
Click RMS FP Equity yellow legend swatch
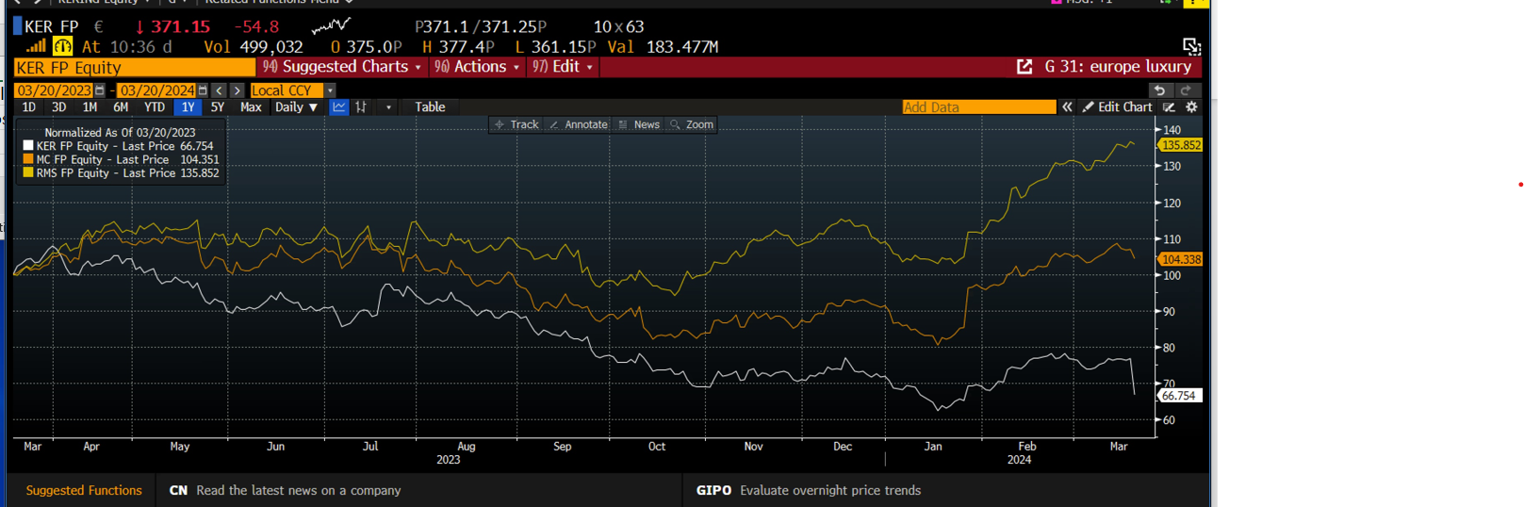pos(28,173)
